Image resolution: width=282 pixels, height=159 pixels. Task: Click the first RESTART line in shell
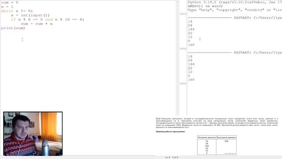pyautogui.click(x=235, y=18)
